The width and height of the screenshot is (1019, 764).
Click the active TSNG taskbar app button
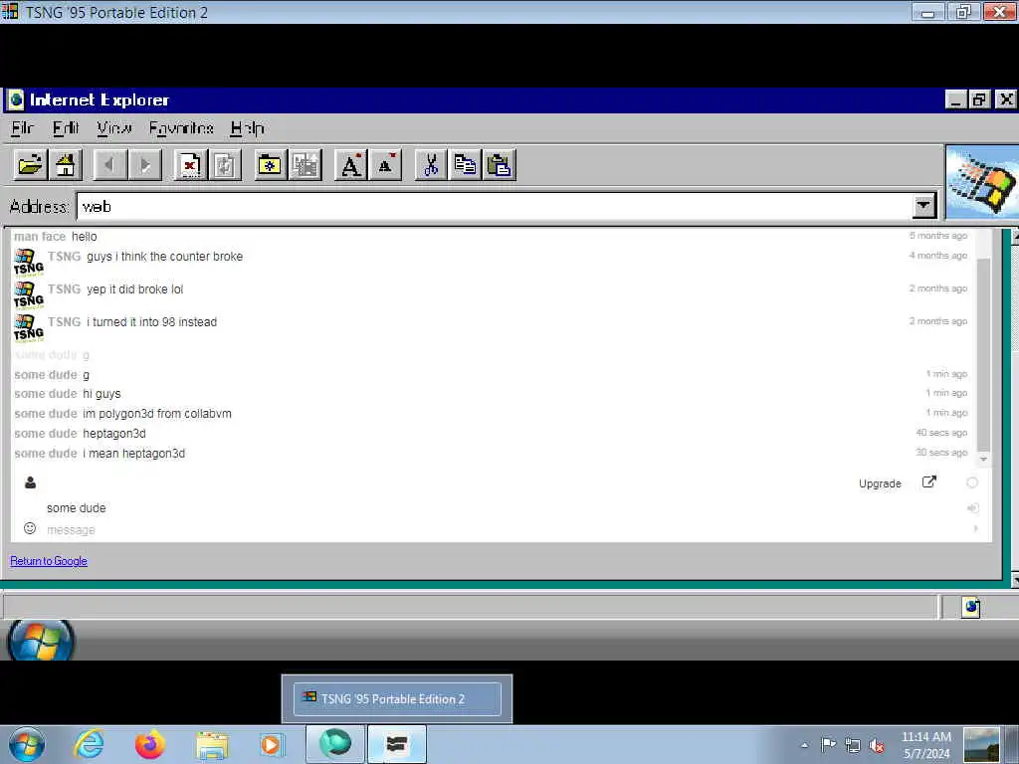click(397, 744)
